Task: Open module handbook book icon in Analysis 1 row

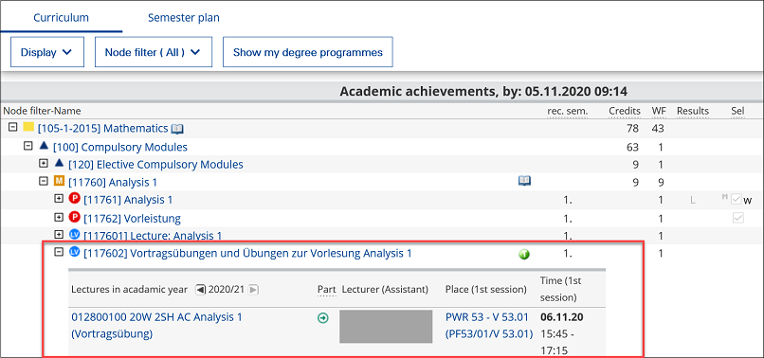Action: 524,181
